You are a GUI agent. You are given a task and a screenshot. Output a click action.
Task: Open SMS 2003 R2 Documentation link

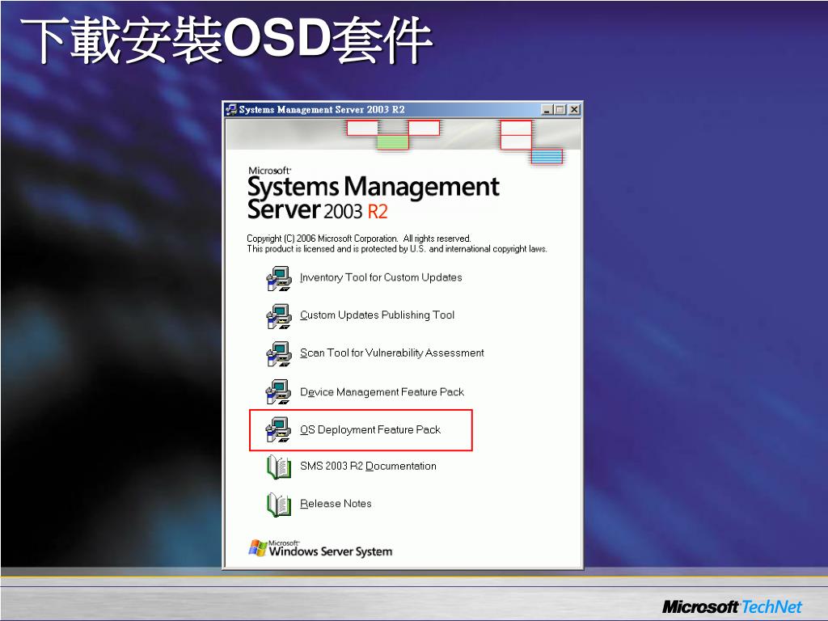pos(368,467)
